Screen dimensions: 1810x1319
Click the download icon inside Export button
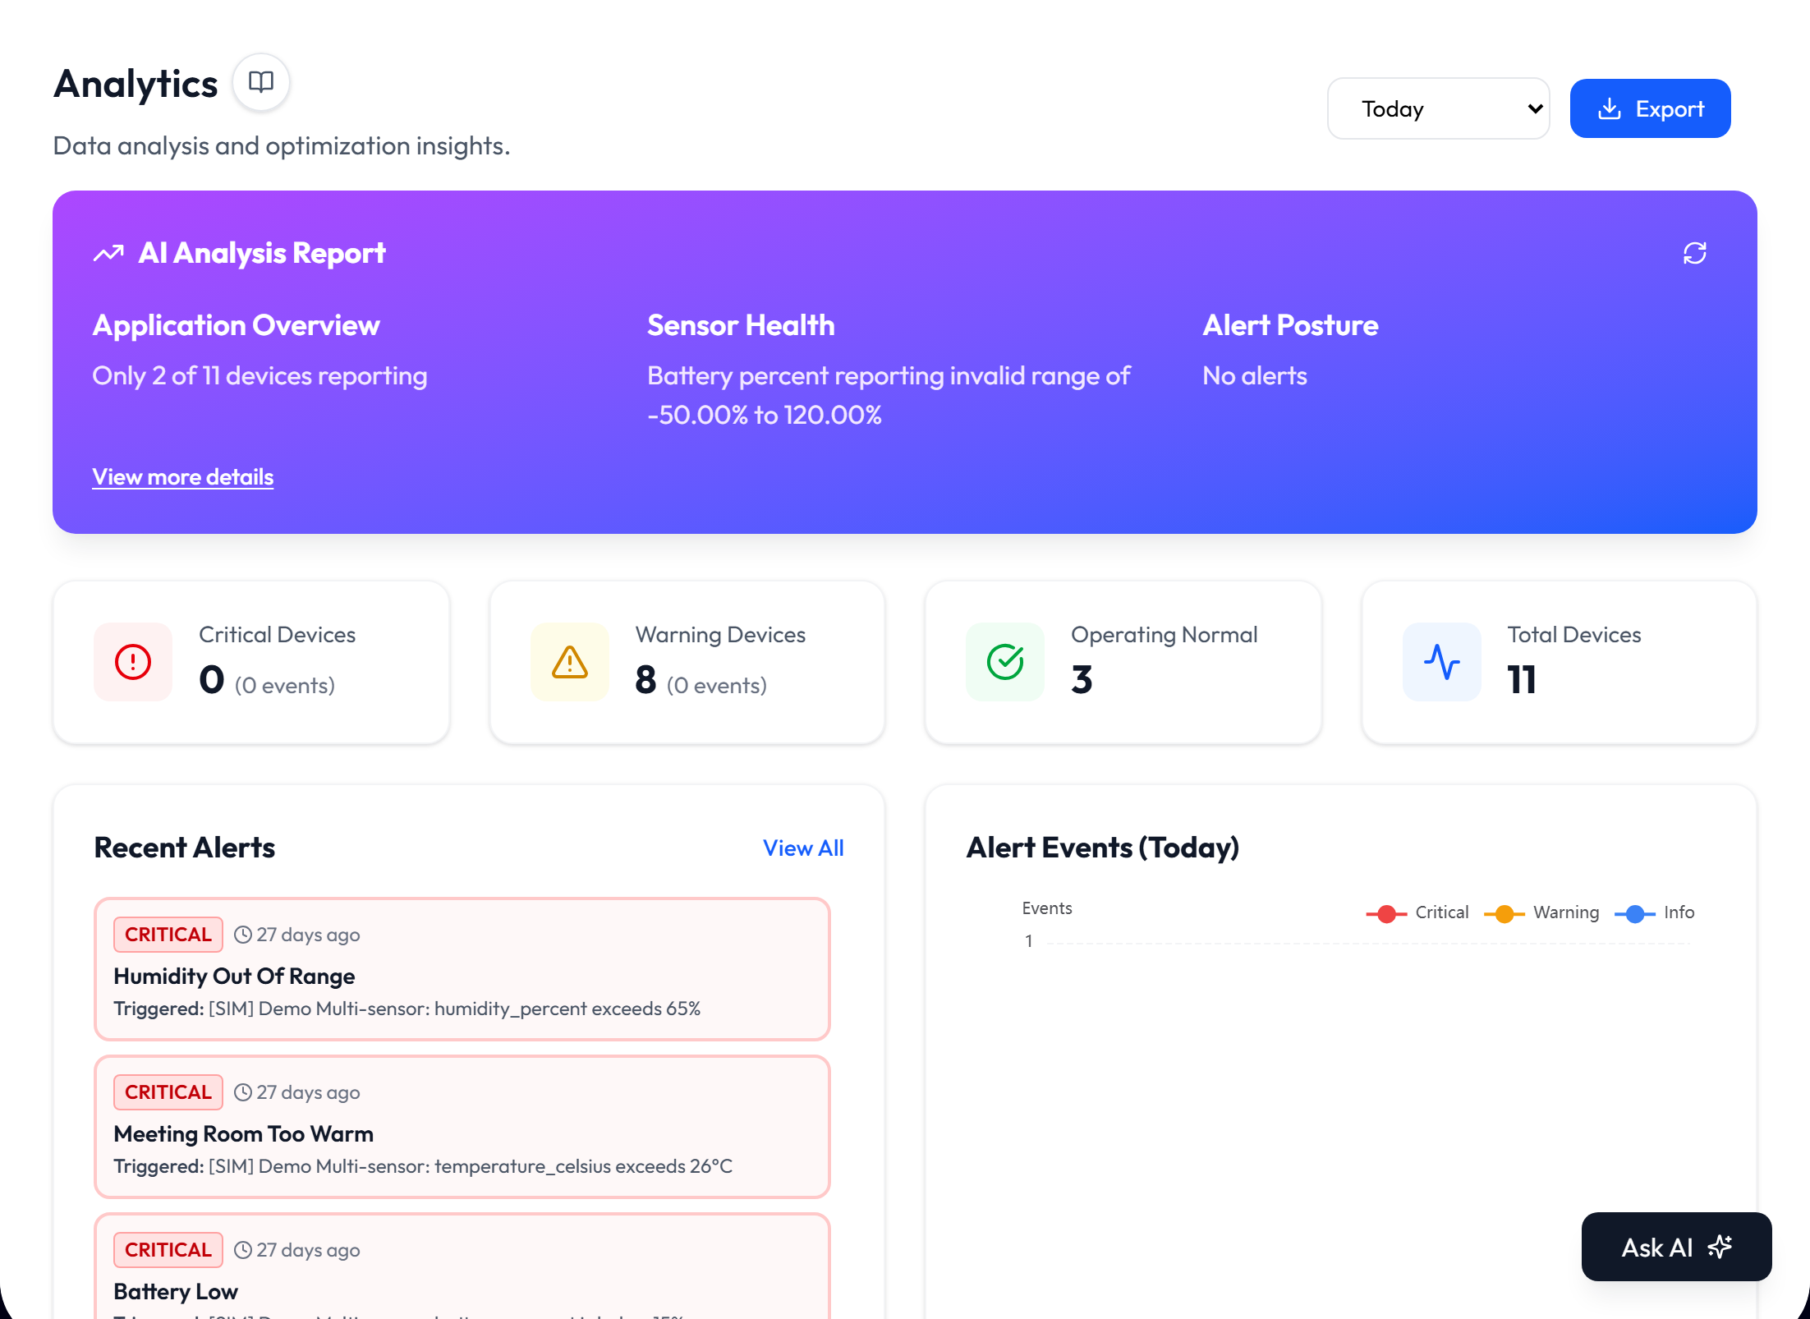[1610, 109]
